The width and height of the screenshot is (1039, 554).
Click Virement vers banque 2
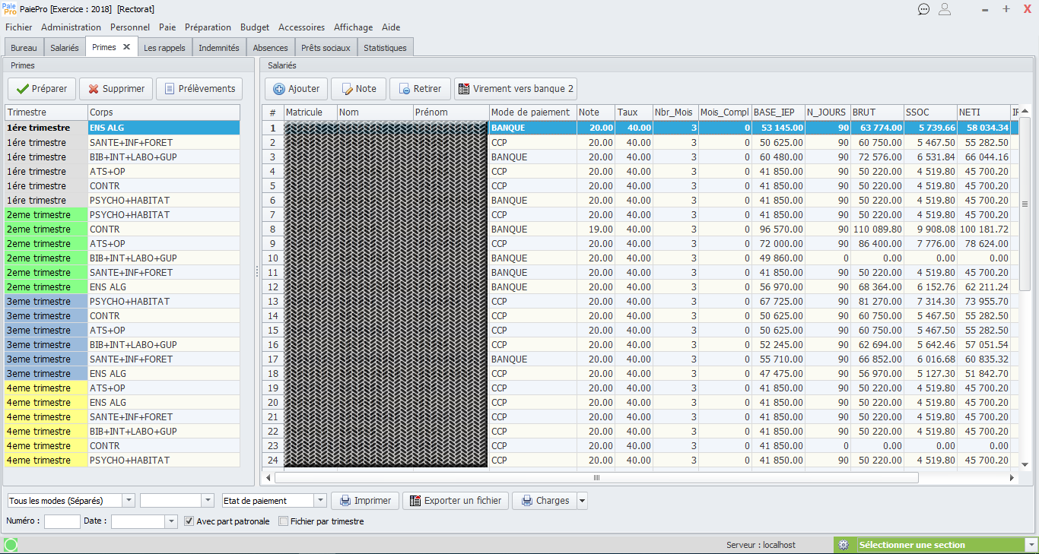click(515, 89)
